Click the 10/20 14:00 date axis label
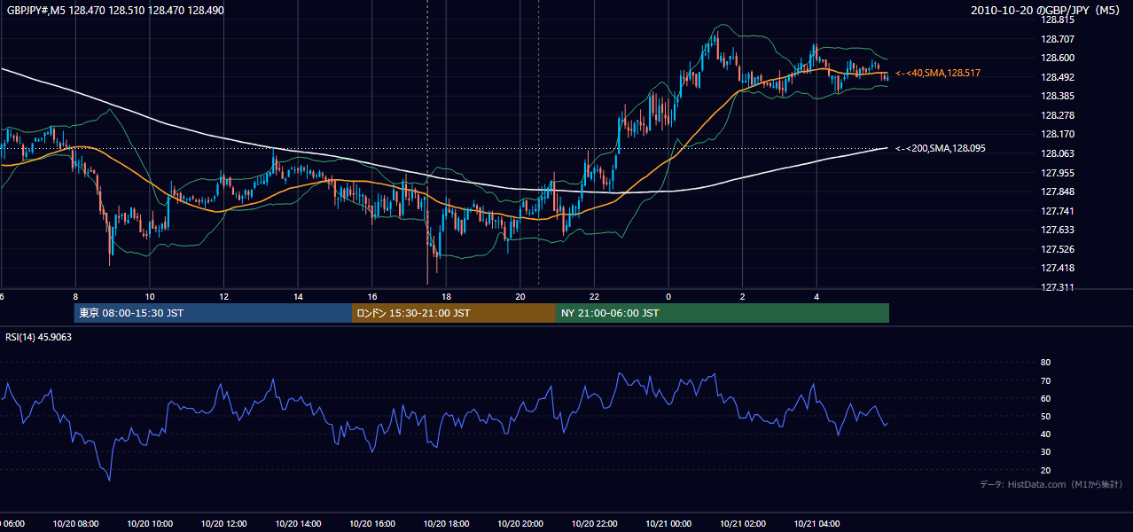The width and height of the screenshot is (1133, 532). click(298, 523)
